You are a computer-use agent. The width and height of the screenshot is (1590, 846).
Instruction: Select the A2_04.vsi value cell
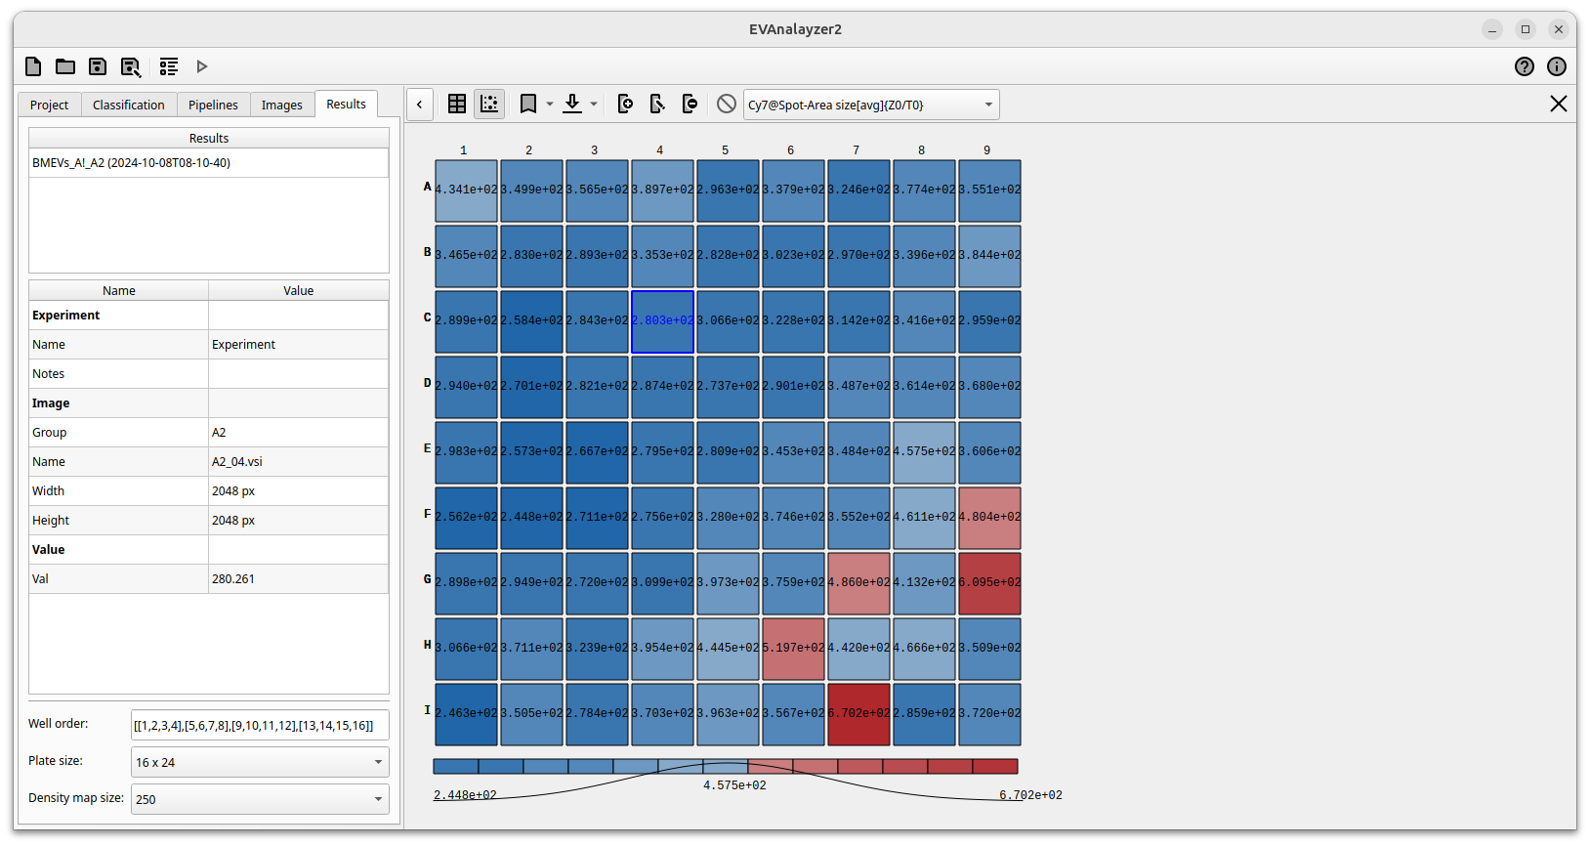pos(299,461)
